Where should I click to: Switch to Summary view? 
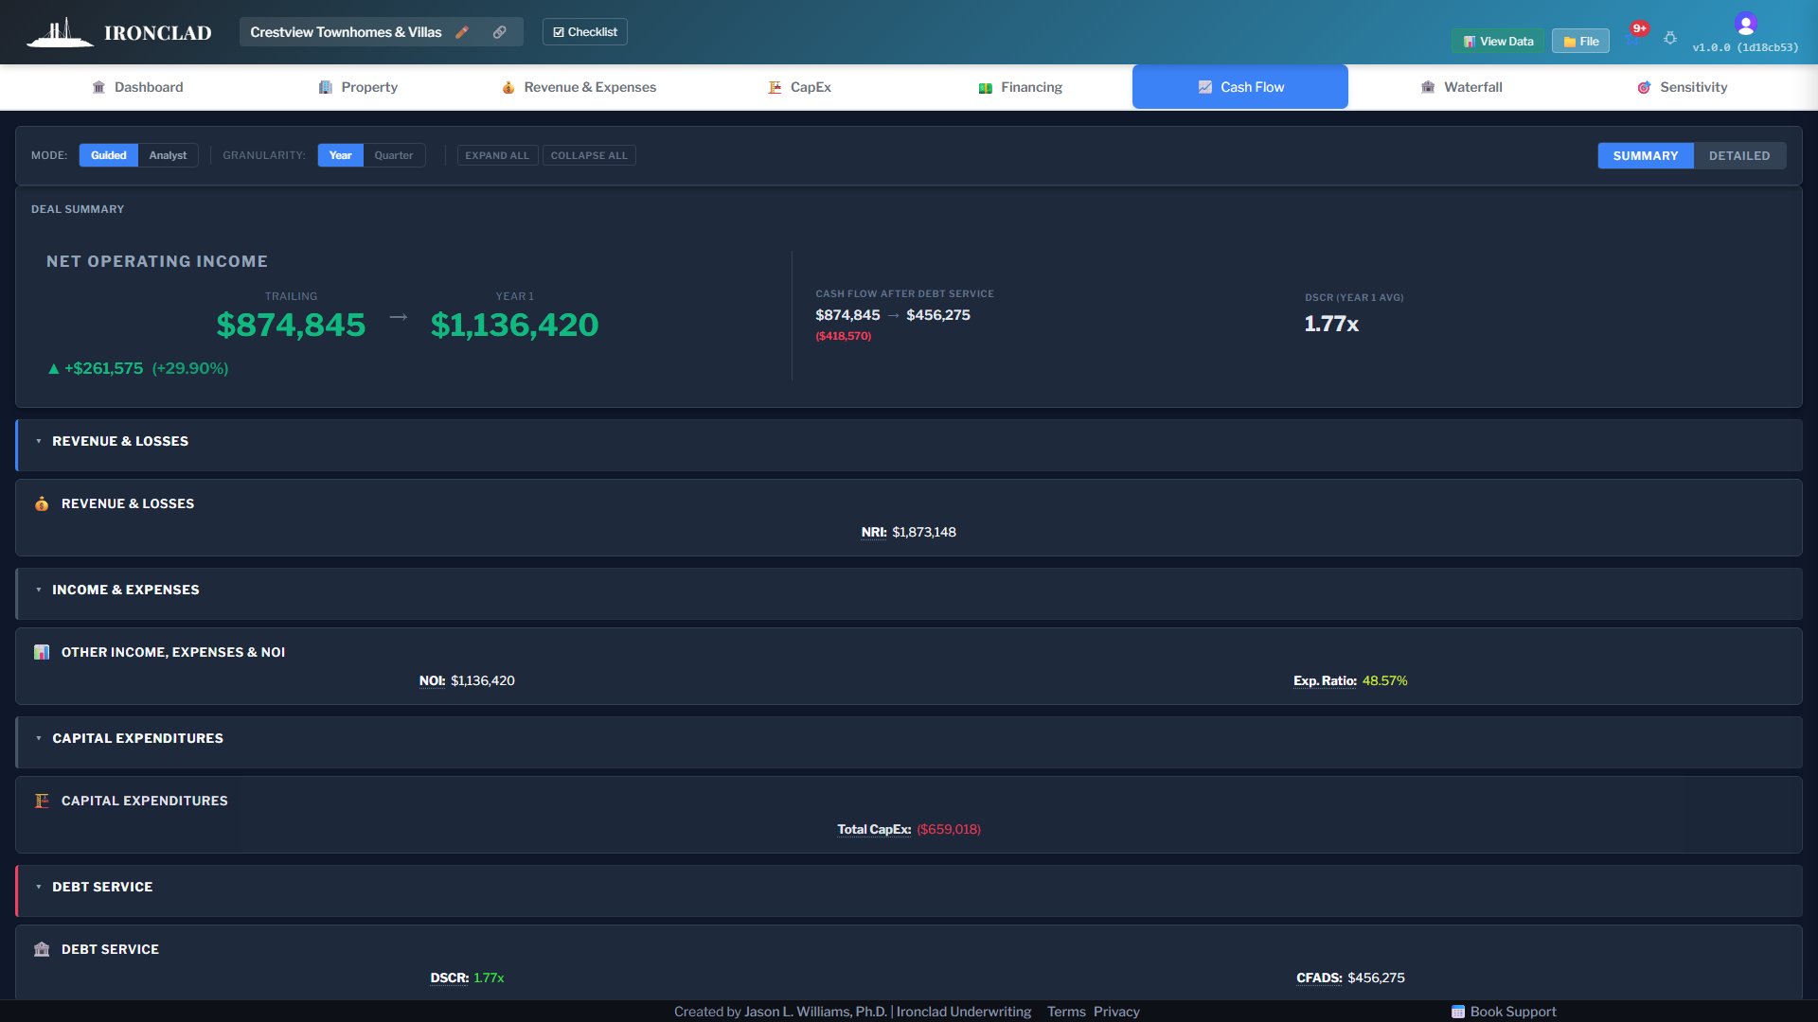[1646, 156]
